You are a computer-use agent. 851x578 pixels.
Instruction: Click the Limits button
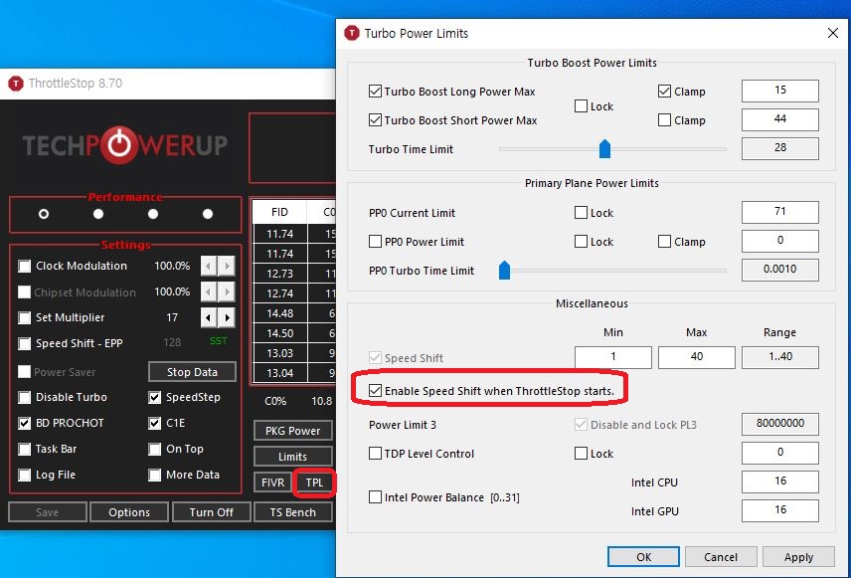tap(292, 457)
